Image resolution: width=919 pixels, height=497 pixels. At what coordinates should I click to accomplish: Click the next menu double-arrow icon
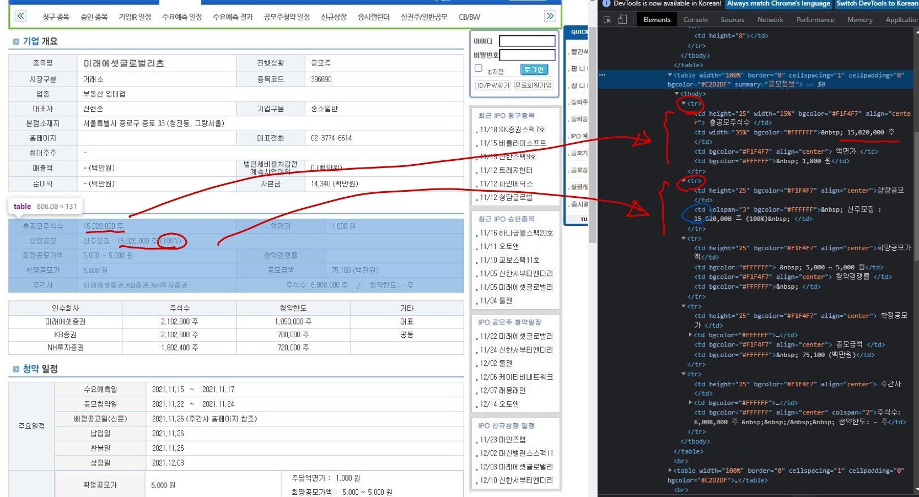tap(550, 16)
